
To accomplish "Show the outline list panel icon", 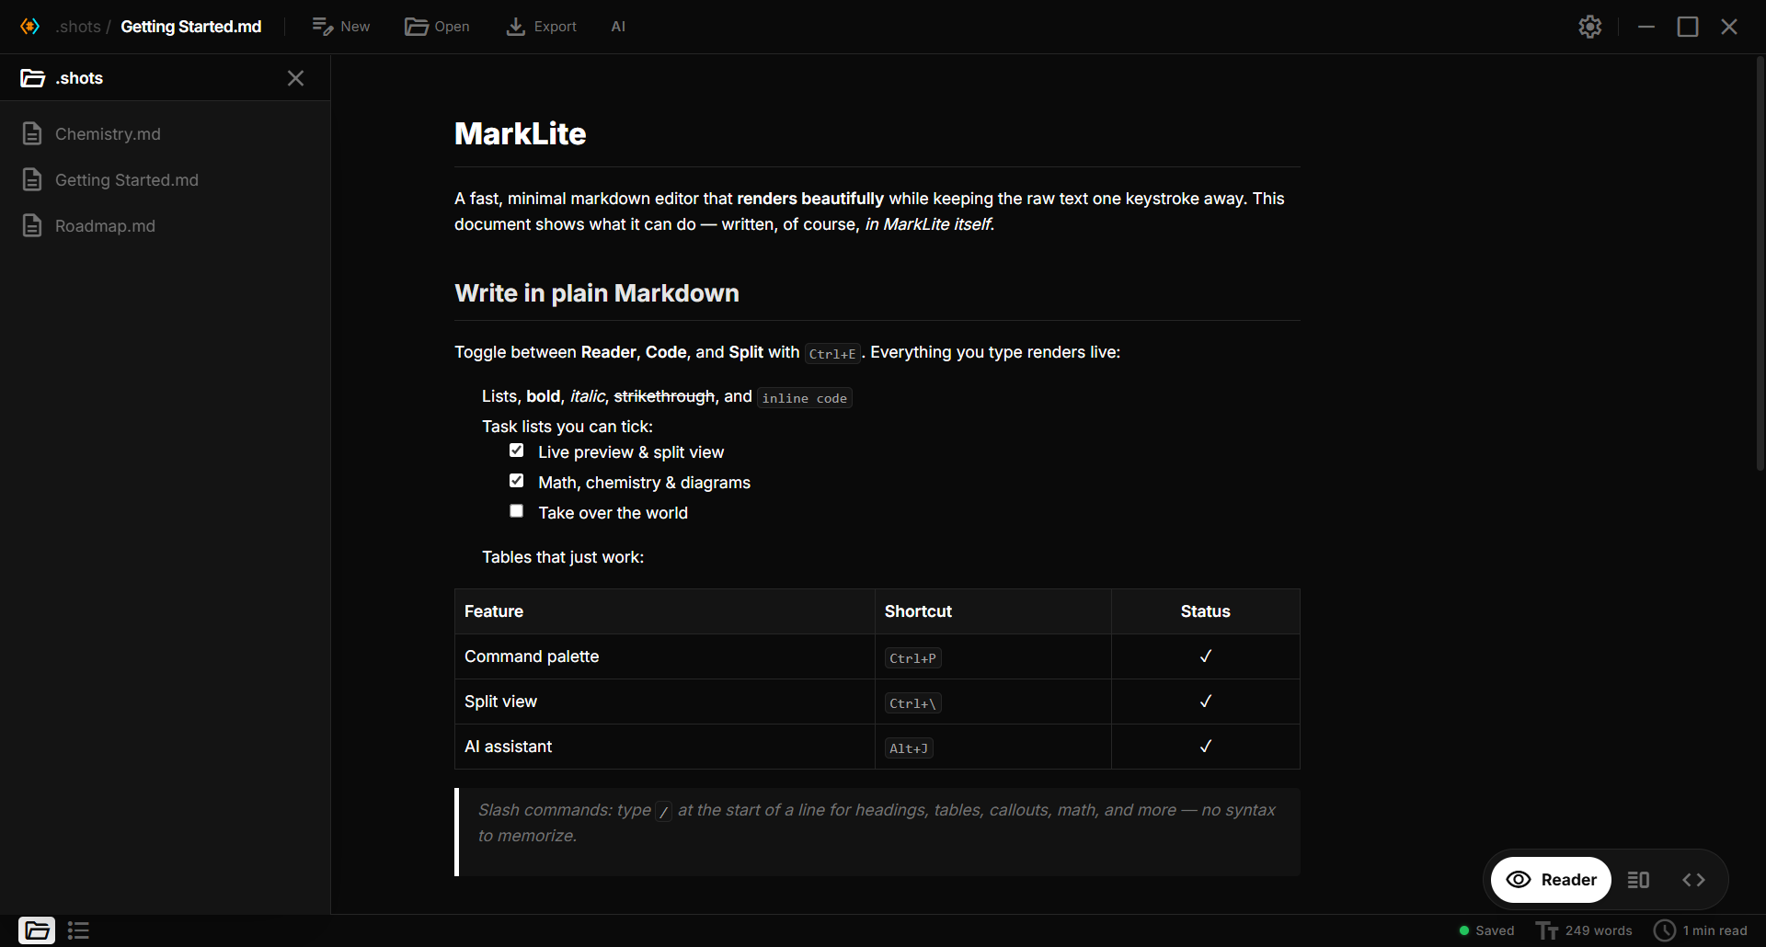I will pyautogui.click(x=78, y=930).
